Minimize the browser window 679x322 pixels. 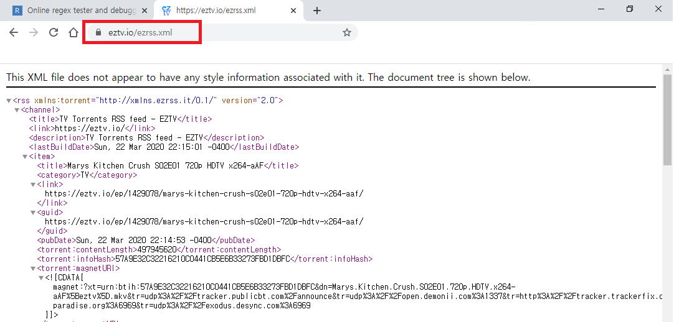coord(601,9)
